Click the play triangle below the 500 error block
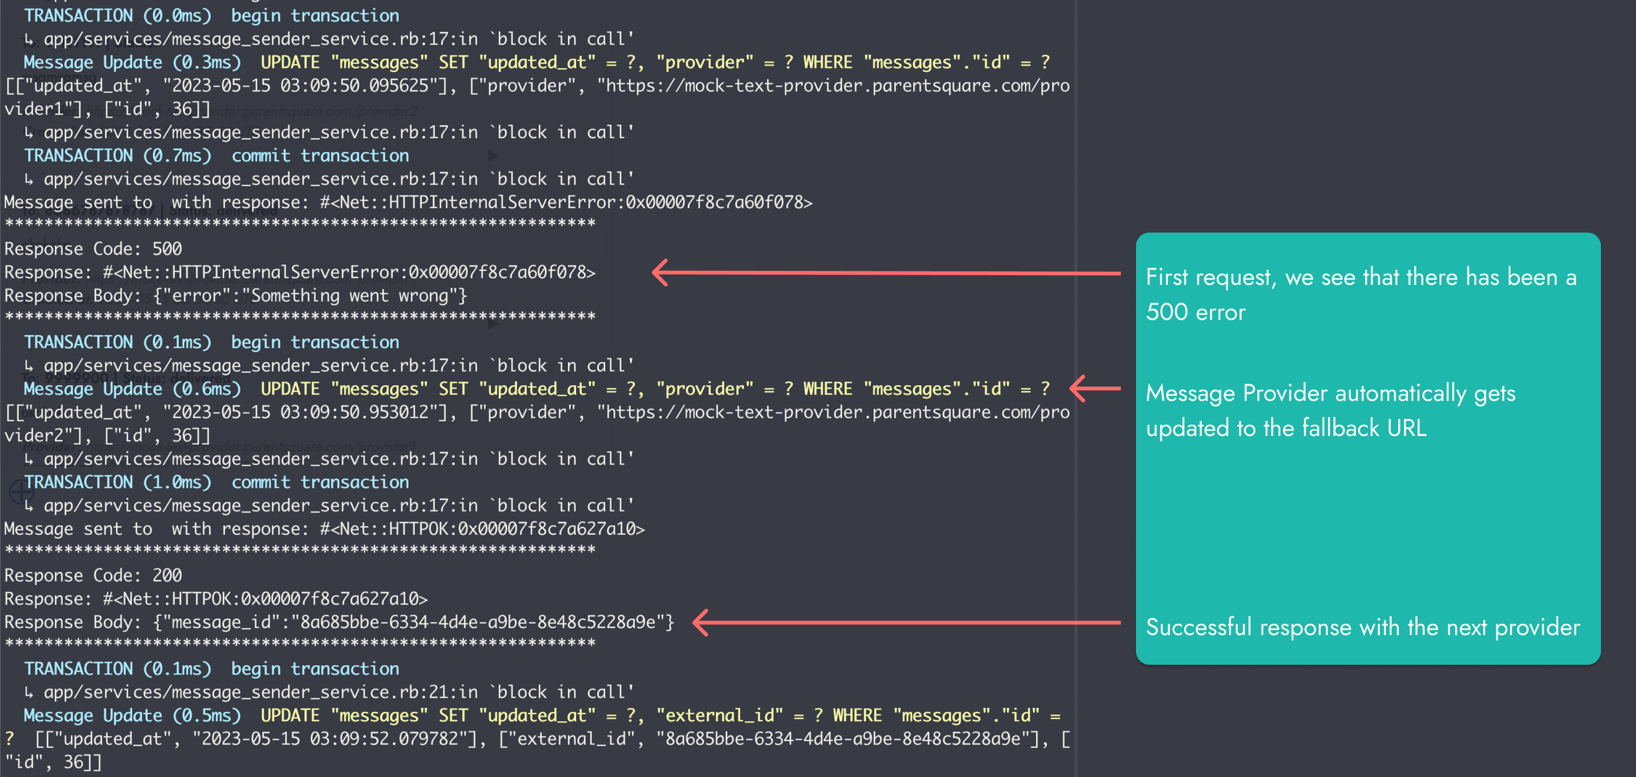 point(493,325)
